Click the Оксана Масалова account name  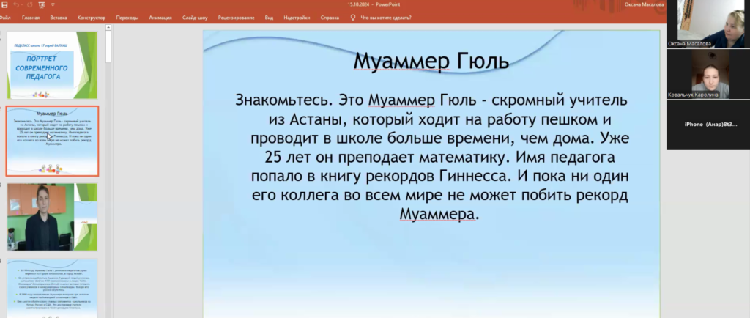(x=644, y=5)
